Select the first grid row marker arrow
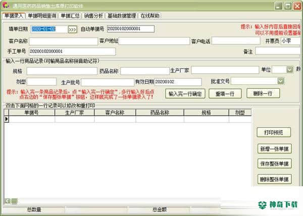The image size is (303, 216). coord(7,119)
